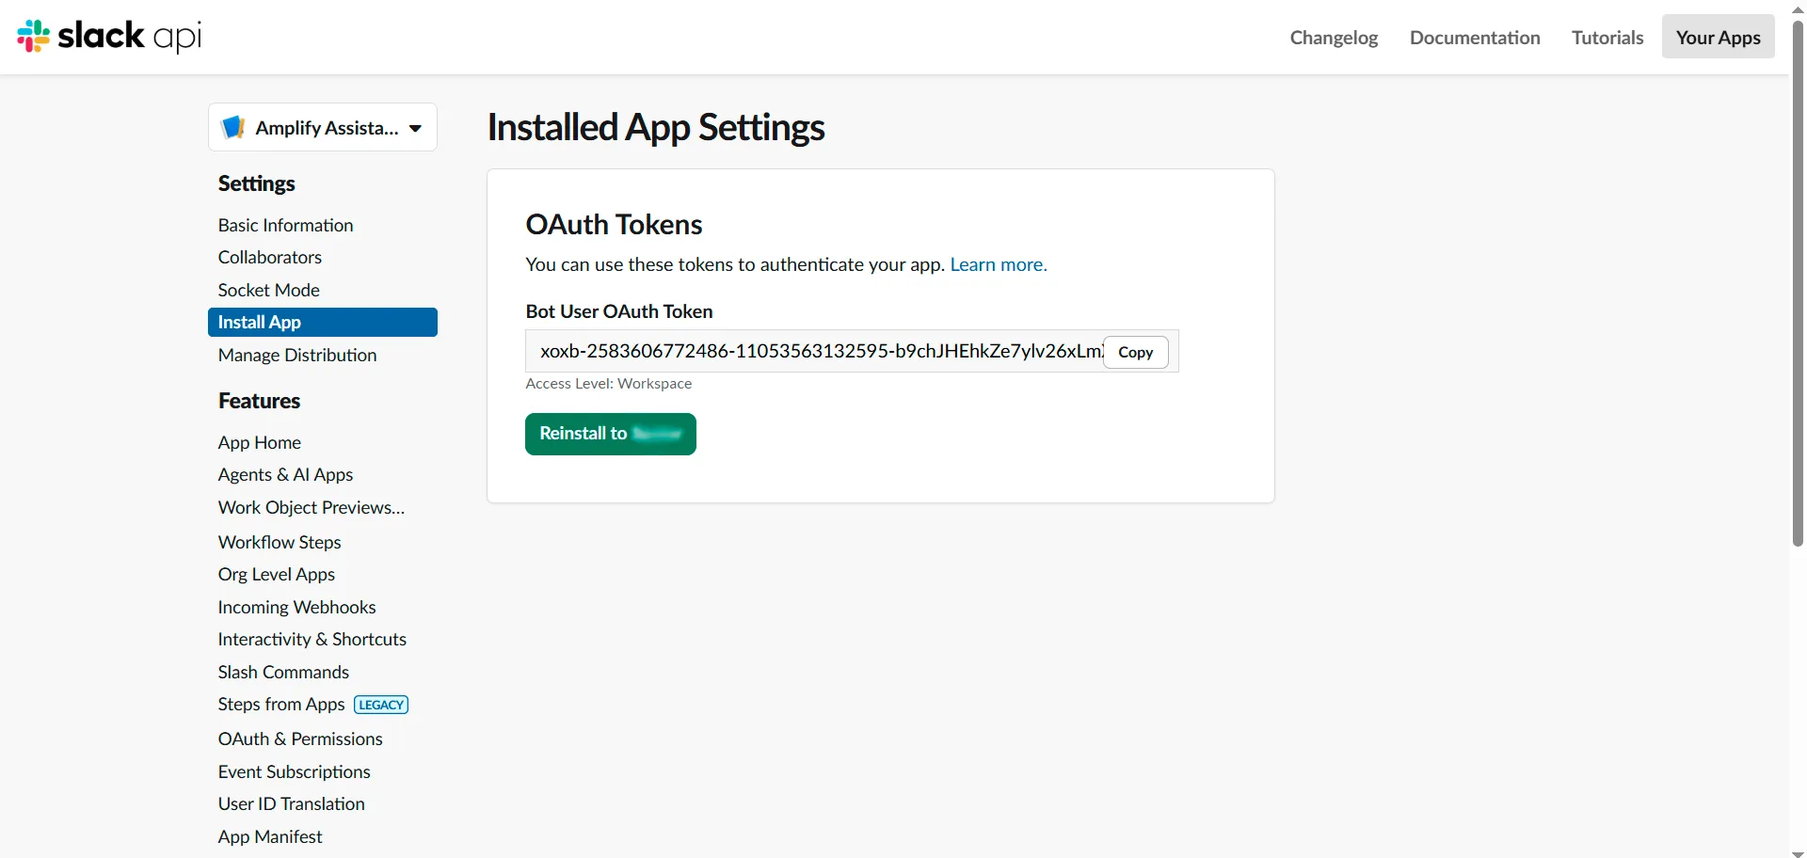The height and width of the screenshot is (858, 1807).
Task: Click the "Installed App Settings" heading
Action: point(656,127)
